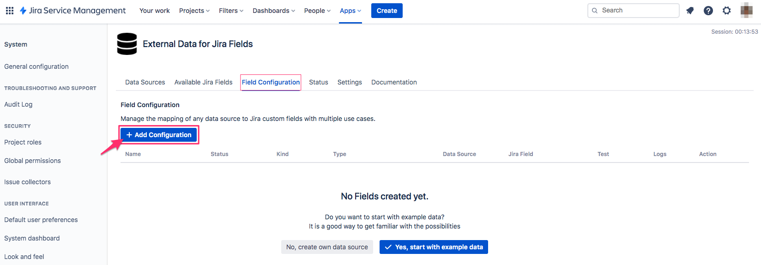Image resolution: width=761 pixels, height=265 pixels.
Task: Open General configuration in sidebar
Action: (x=36, y=66)
